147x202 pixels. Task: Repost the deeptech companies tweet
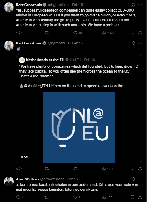(47, 33)
